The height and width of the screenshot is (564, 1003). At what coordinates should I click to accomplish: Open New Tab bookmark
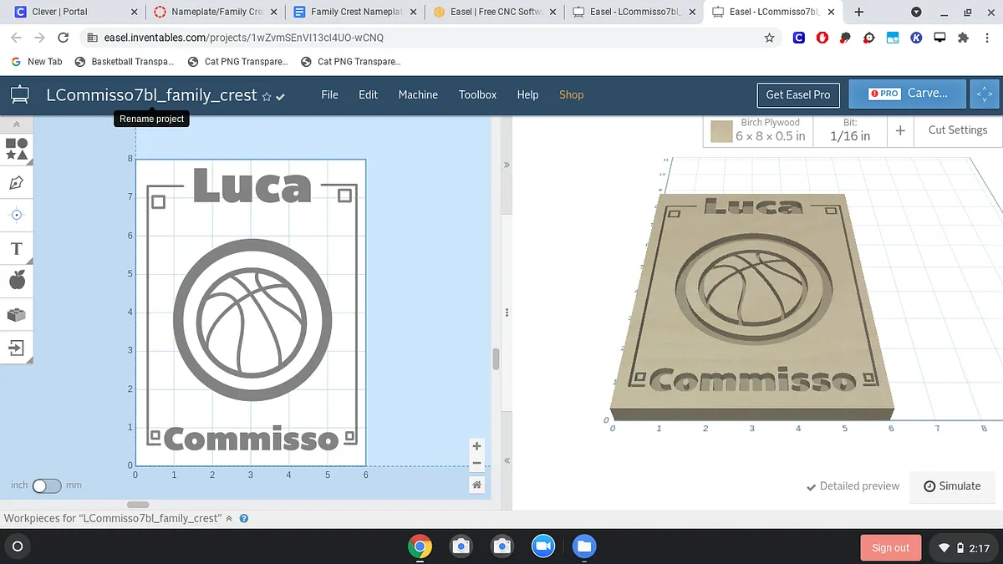click(36, 62)
